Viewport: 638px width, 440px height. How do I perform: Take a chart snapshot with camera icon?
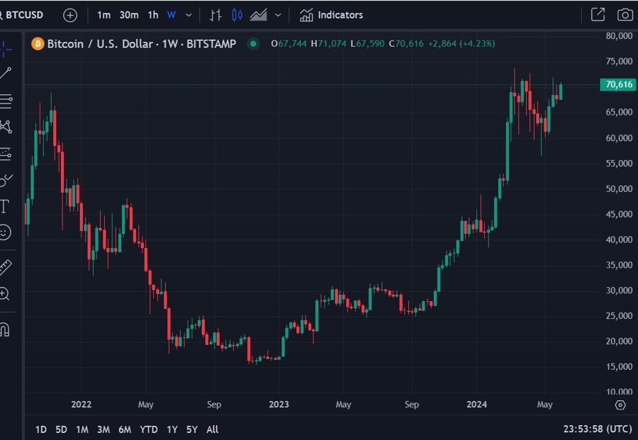[x=625, y=15]
